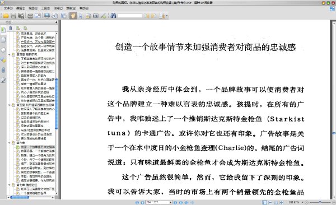The image size is (336, 205).
Task: Open the 视图 menu
Action: pyautogui.click(x=33, y=8)
